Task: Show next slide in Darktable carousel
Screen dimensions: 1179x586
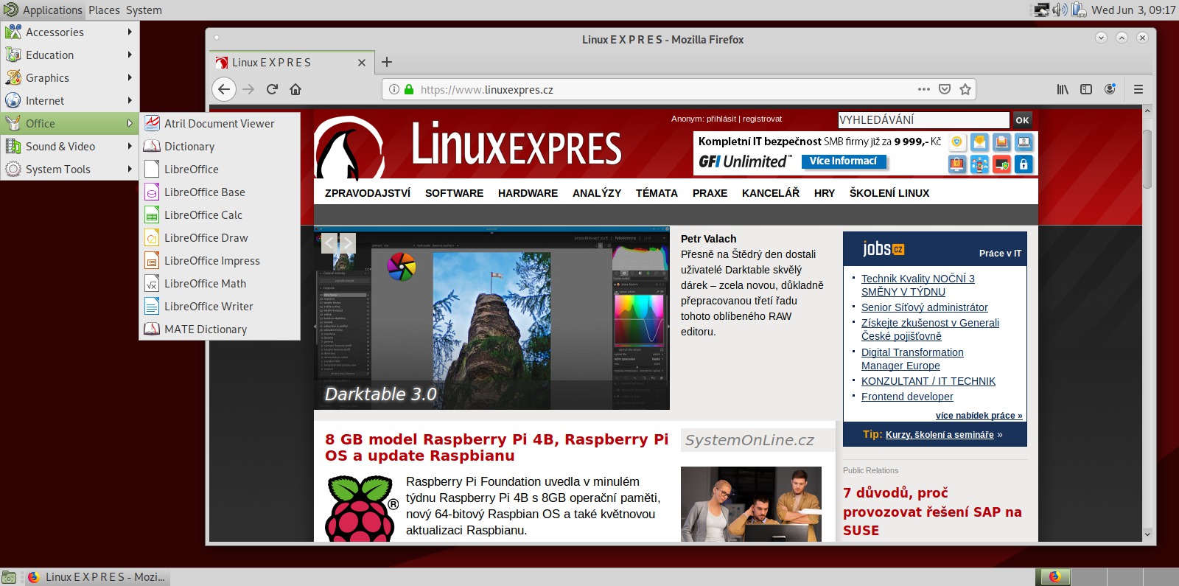Action: pyautogui.click(x=347, y=243)
